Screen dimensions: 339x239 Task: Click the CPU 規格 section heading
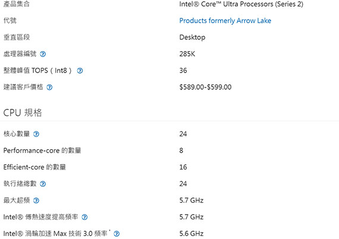coord(23,112)
